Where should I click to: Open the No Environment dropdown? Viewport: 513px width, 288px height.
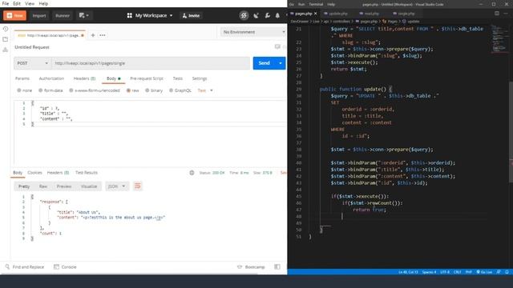click(x=253, y=32)
